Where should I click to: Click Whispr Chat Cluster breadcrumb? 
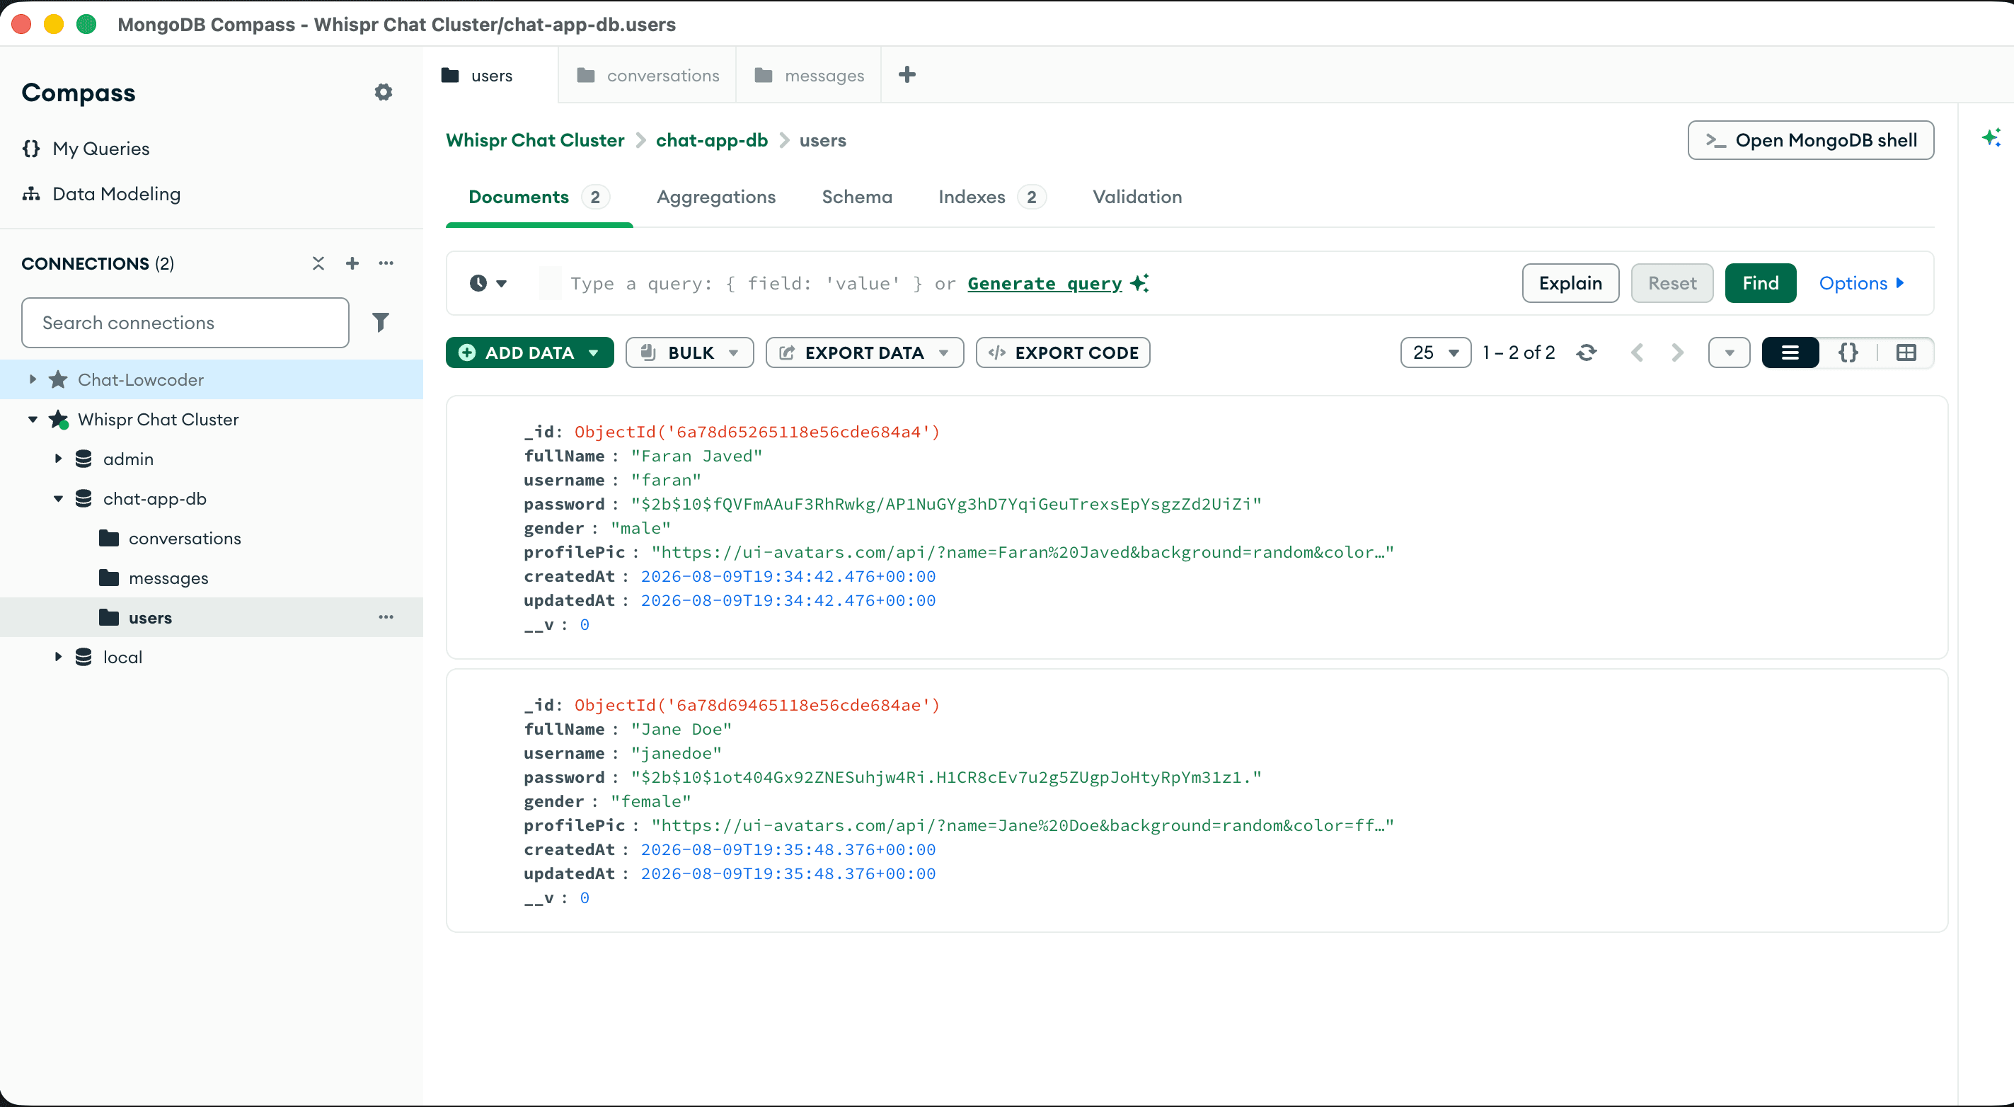[535, 140]
